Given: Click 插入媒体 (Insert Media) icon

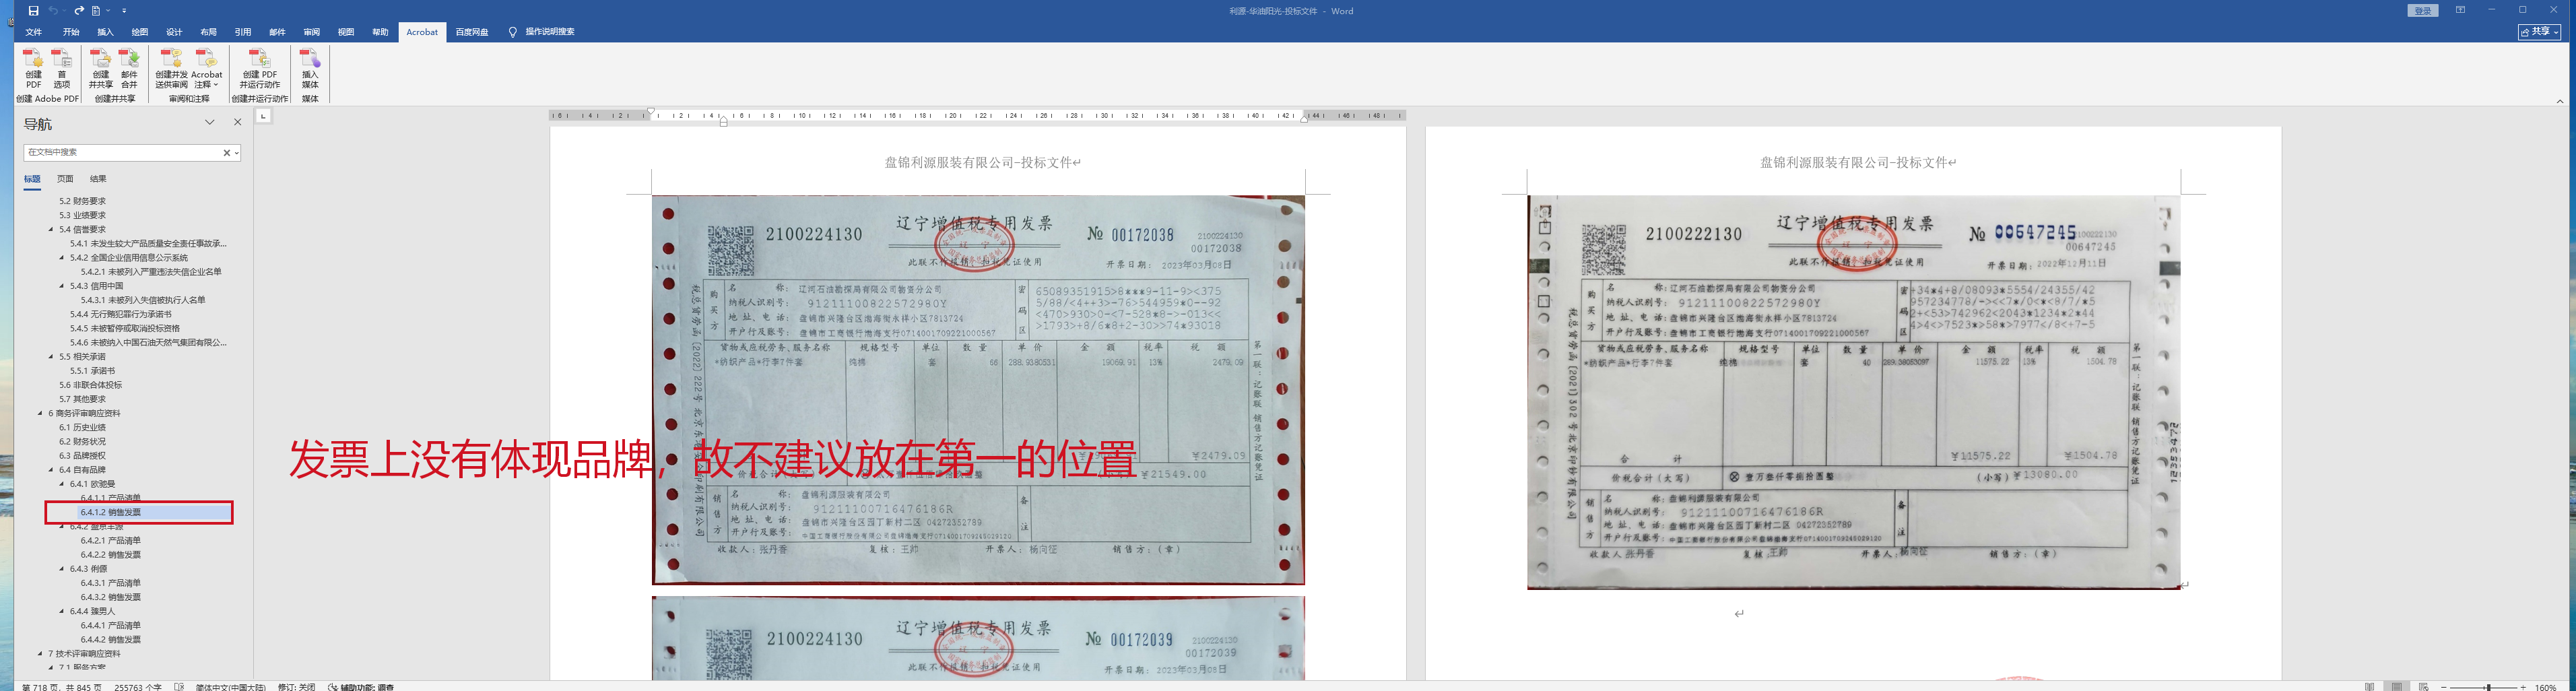Looking at the screenshot, I should click(x=310, y=69).
